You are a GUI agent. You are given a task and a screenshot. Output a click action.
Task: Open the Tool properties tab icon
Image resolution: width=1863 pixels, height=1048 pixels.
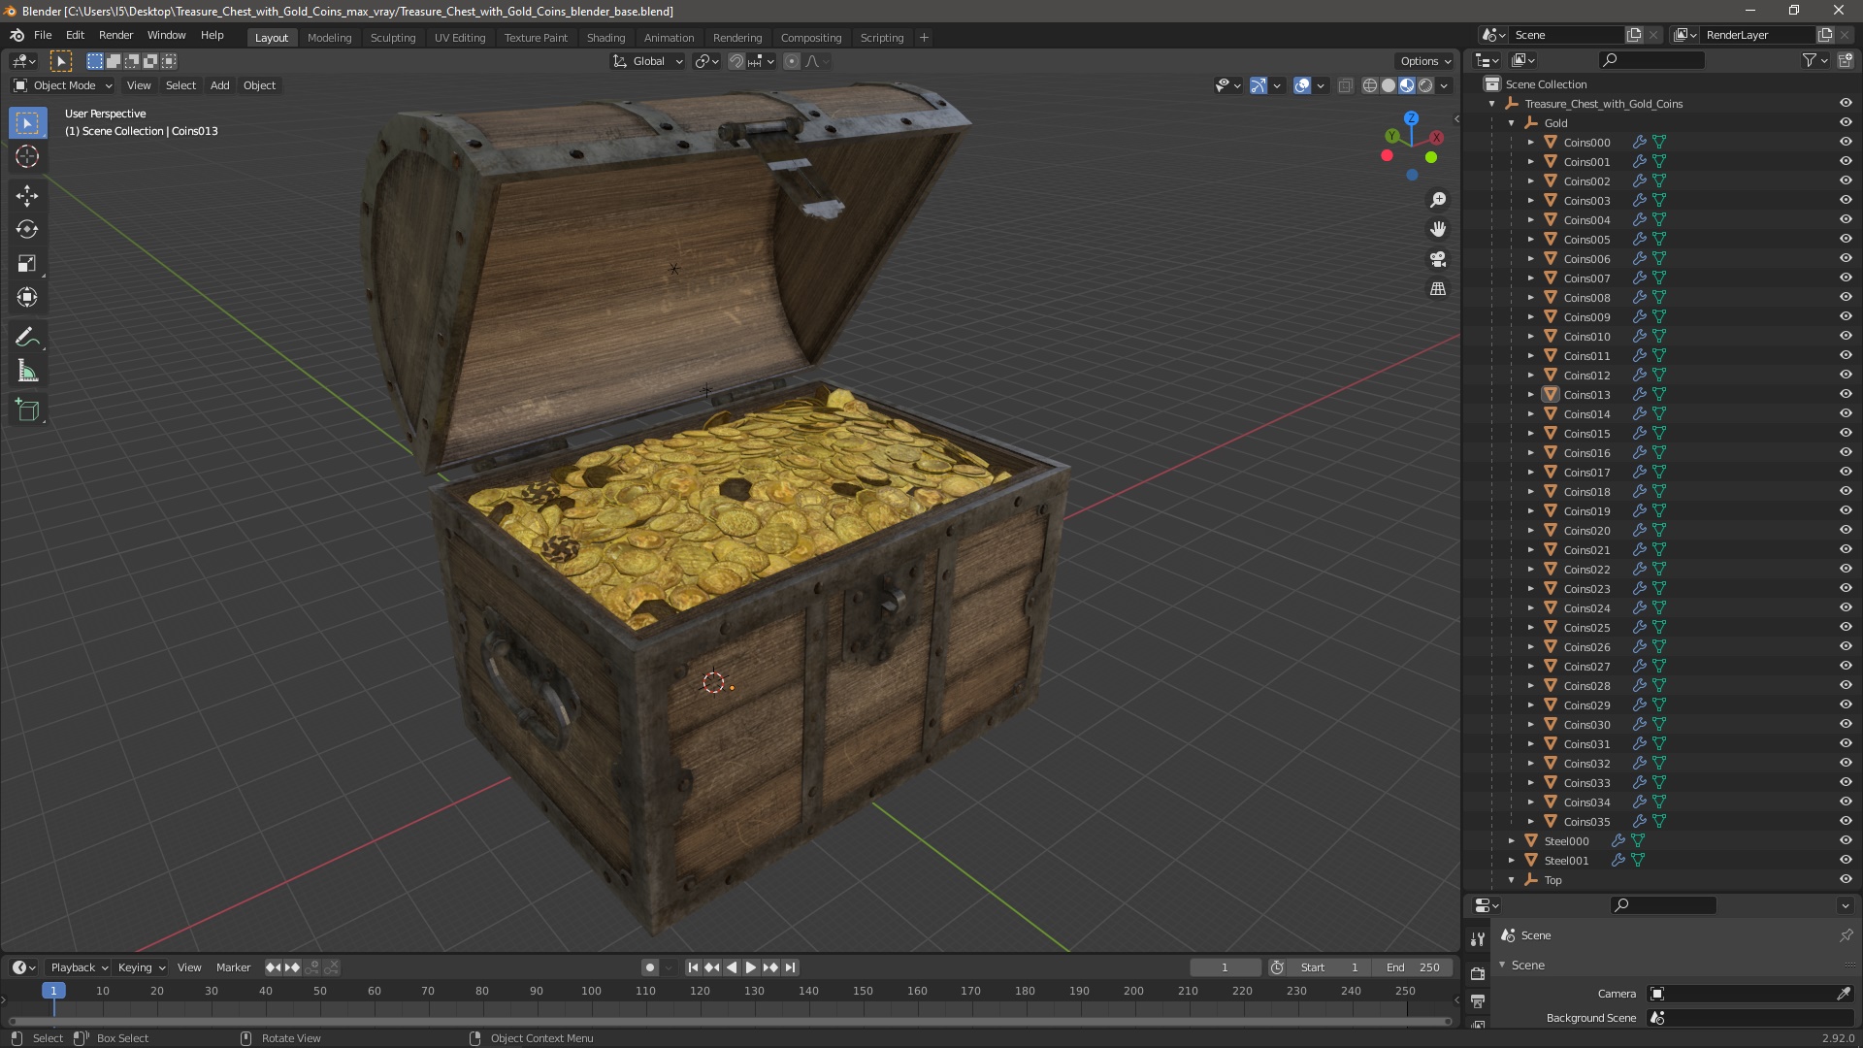point(1477,938)
